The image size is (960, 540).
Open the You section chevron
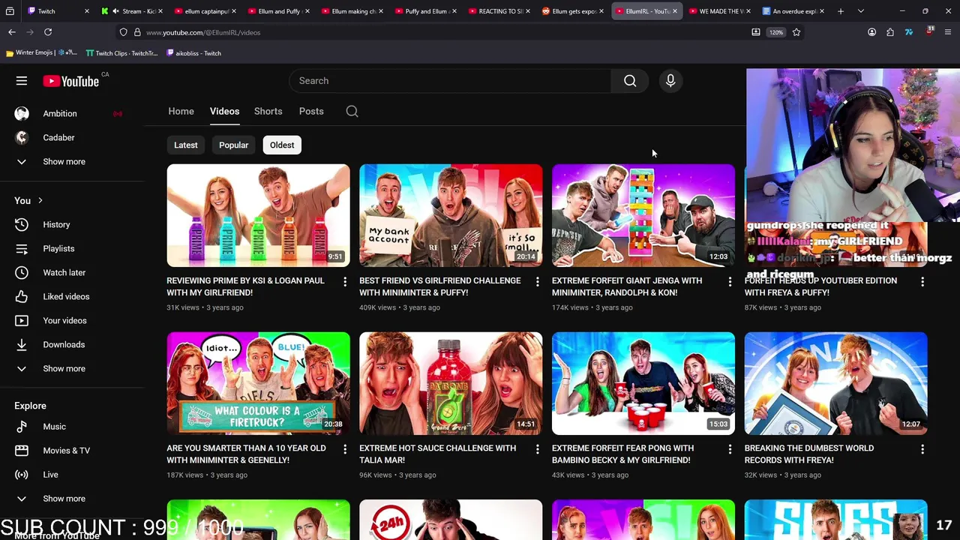(x=40, y=200)
